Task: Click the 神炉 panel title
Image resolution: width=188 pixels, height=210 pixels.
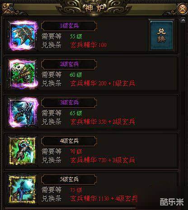Action: point(94,8)
